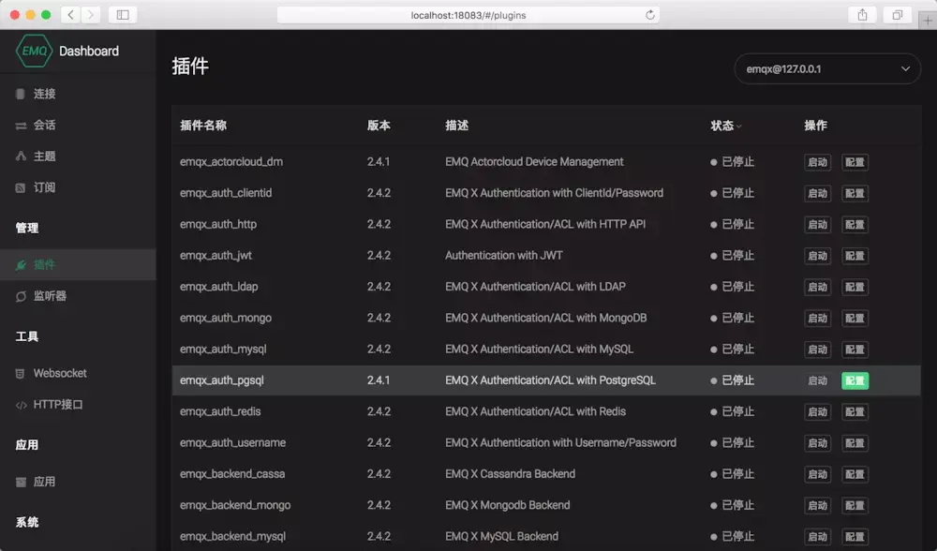Click the green 插件 plugin icon
This screenshot has height=551, width=937.
[x=21, y=265]
